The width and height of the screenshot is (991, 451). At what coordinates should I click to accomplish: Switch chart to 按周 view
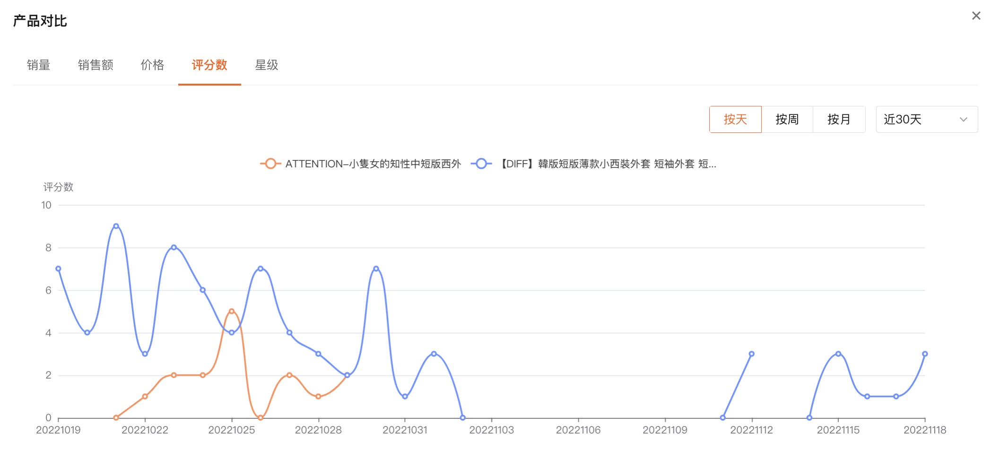pyautogui.click(x=787, y=120)
